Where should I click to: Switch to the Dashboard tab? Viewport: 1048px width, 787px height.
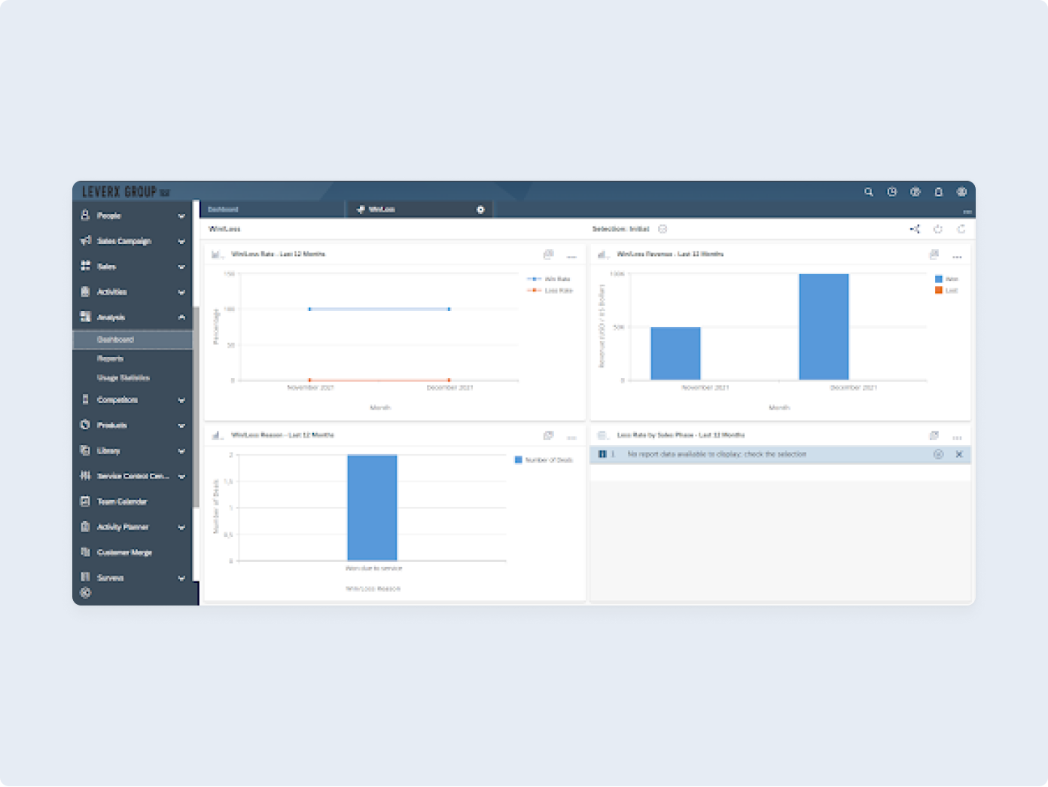(x=273, y=209)
